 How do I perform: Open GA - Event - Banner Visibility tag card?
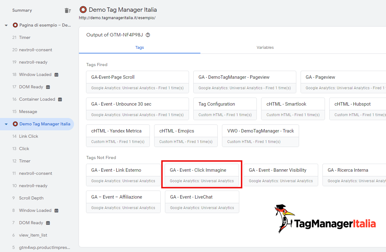coord(281,175)
